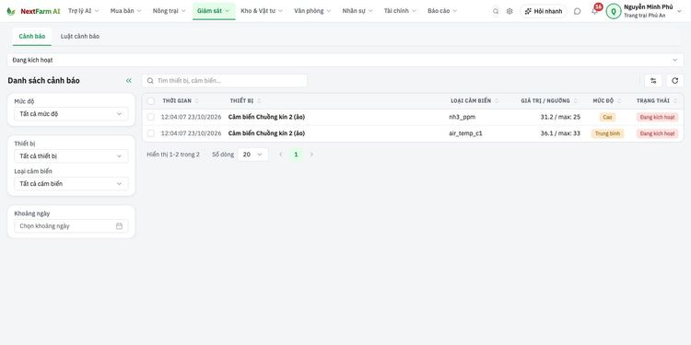Open the Báo cáo menu
This screenshot has height=345, width=691.
click(x=442, y=11)
